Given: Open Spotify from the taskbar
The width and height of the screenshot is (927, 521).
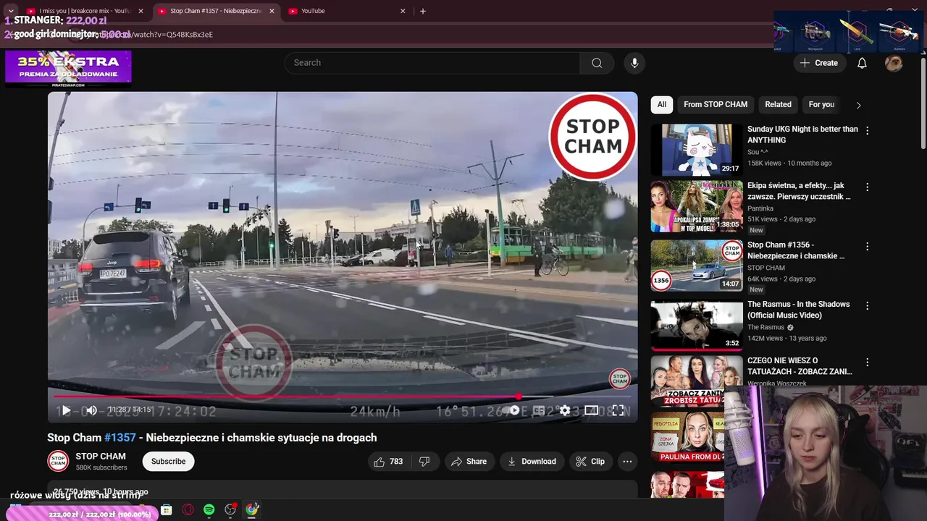Looking at the screenshot, I should tap(209, 509).
